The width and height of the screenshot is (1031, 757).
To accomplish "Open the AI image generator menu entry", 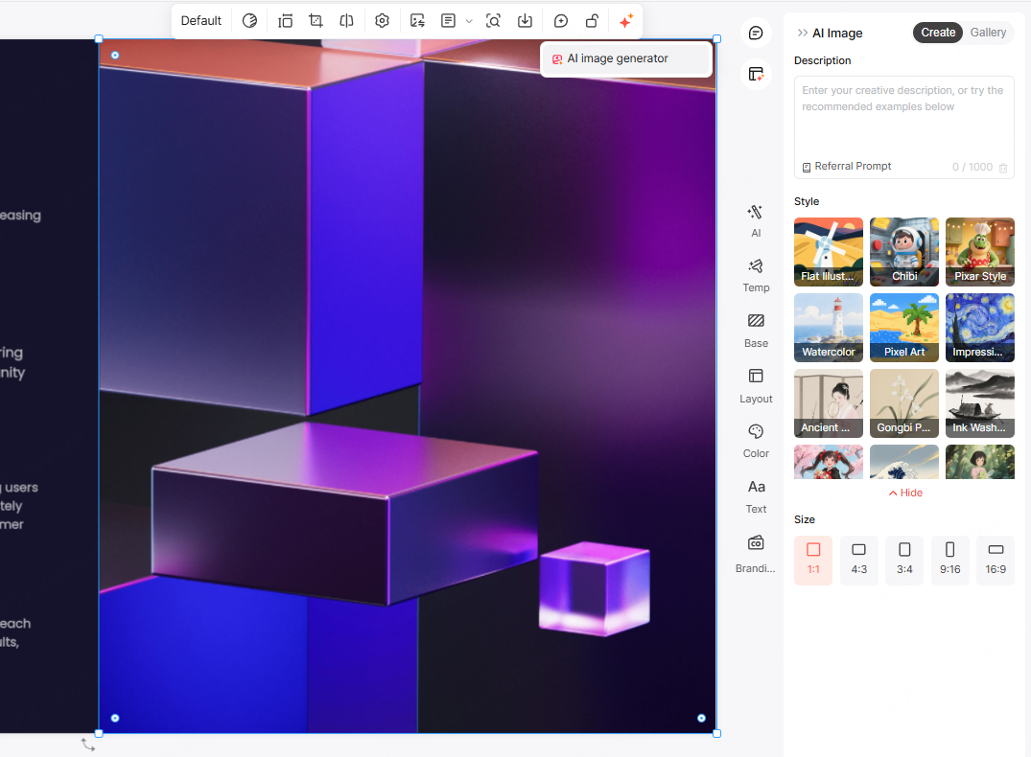I will (625, 58).
